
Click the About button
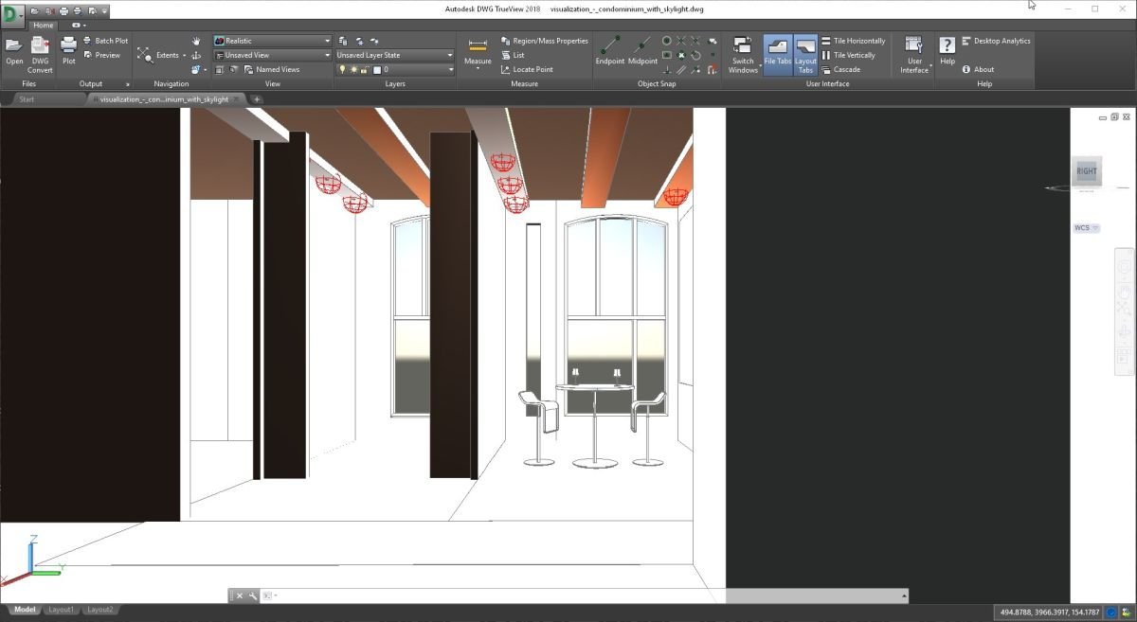tap(980, 69)
